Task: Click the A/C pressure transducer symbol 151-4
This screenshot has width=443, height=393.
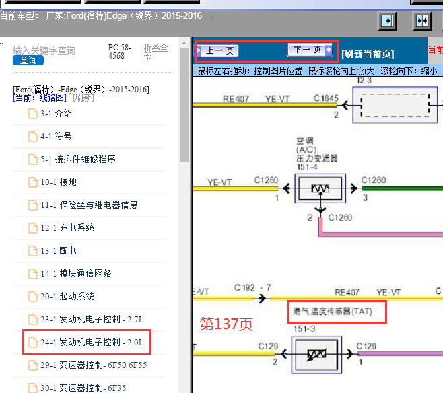Action: [320, 188]
